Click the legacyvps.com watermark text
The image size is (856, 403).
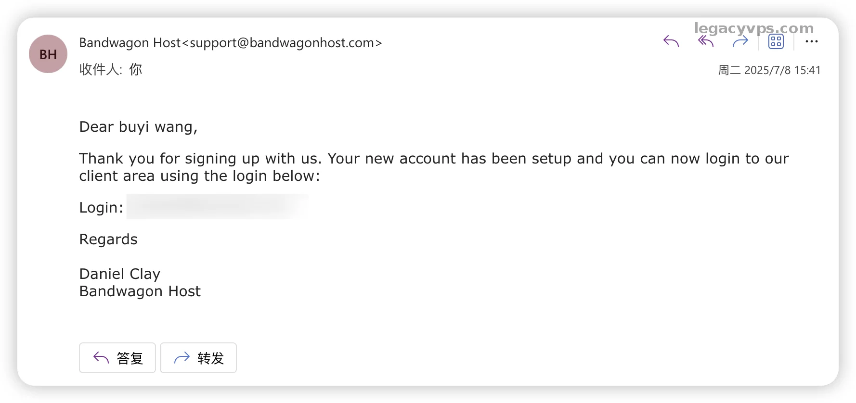click(x=753, y=28)
